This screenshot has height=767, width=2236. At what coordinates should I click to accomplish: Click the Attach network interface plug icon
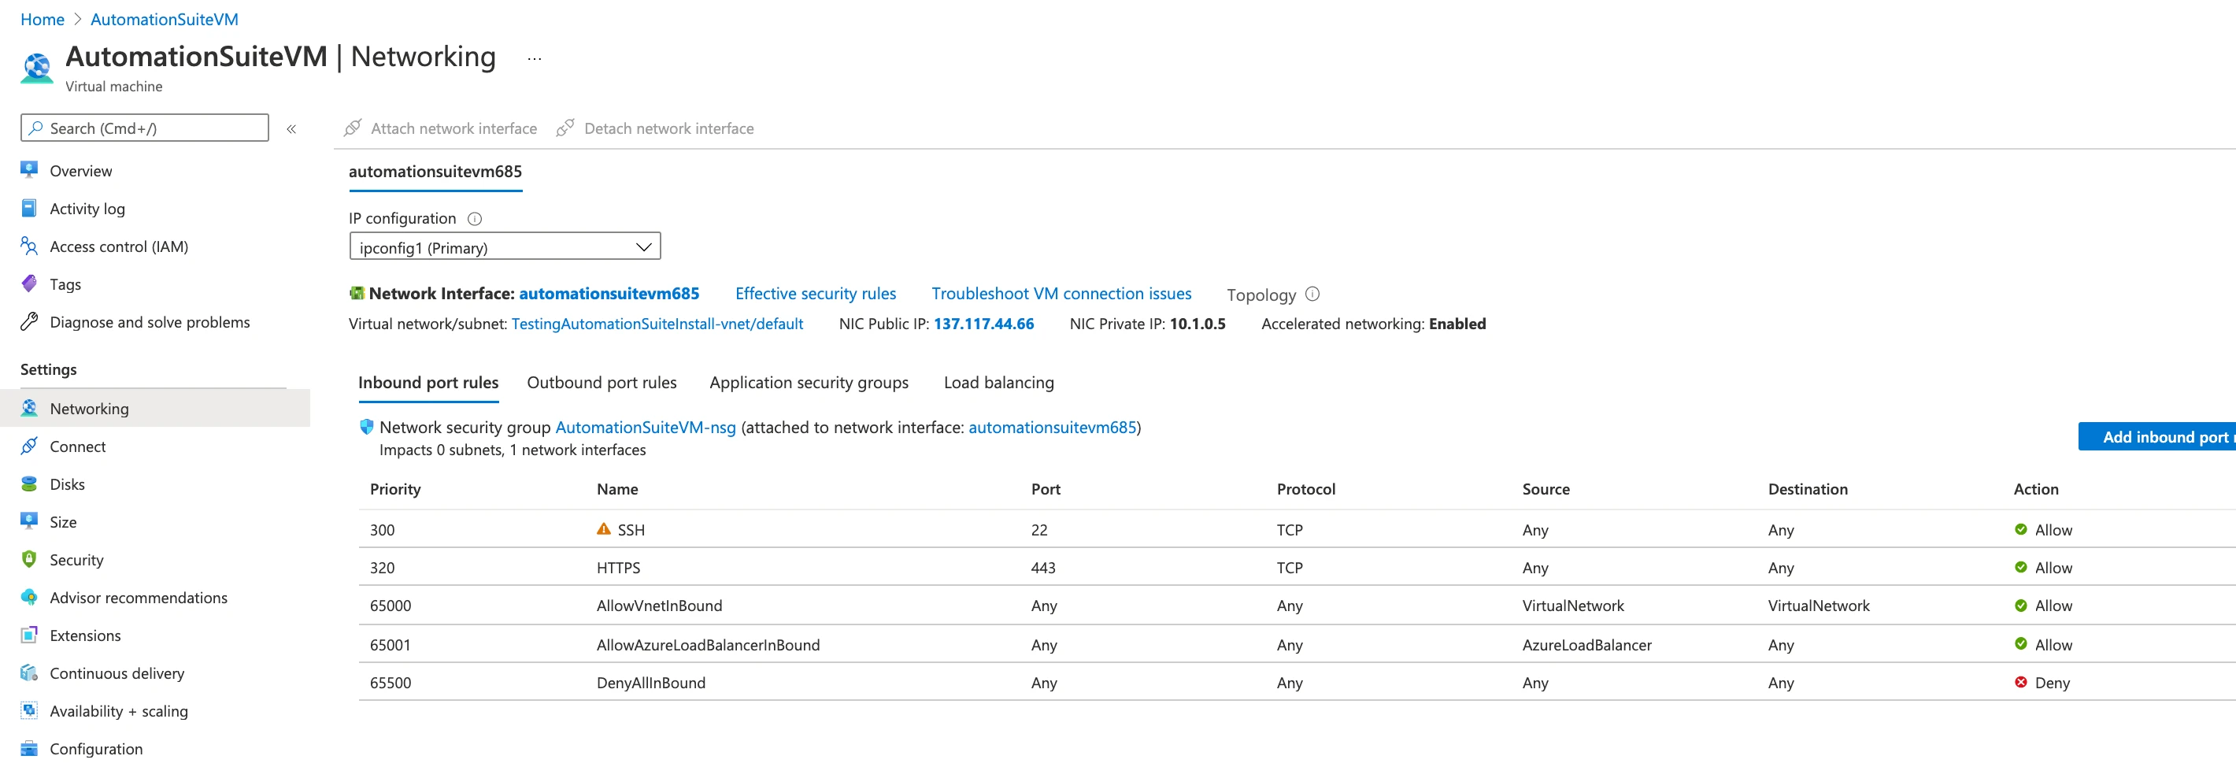353,128
